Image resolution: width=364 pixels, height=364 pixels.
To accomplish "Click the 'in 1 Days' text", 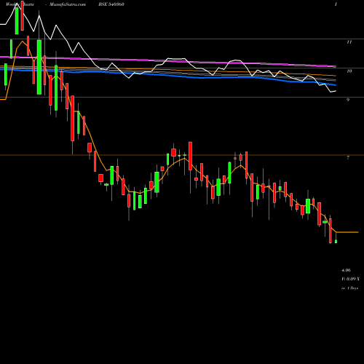I will (x=349, y=288).
